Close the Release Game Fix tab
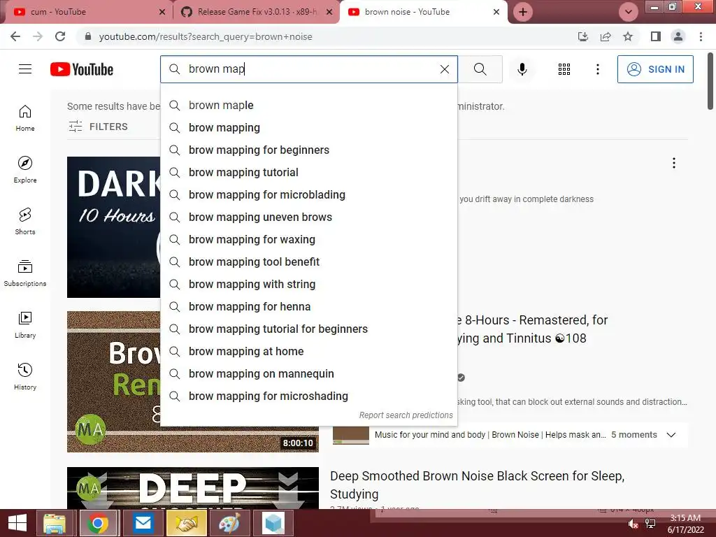This screenshot has height=537, width=716. tap(329, 12)
